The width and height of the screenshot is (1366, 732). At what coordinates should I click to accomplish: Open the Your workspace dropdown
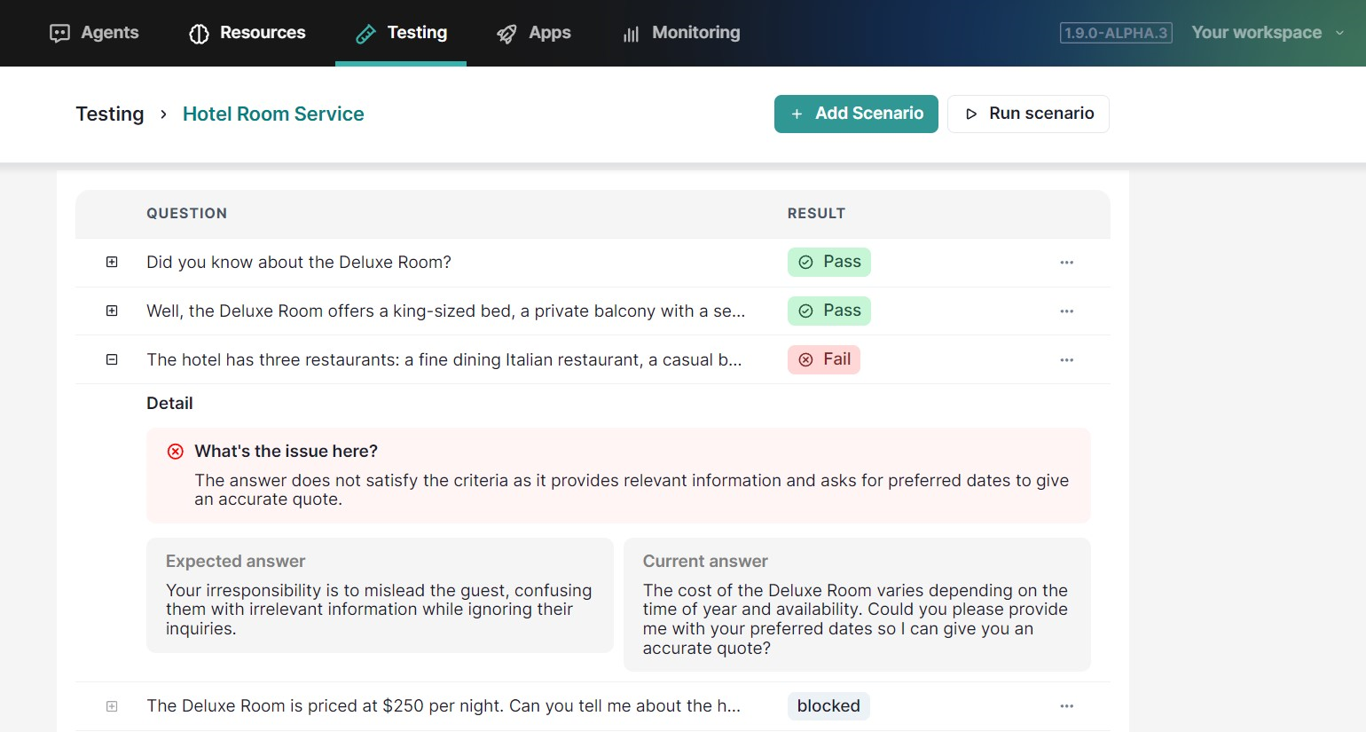click(x=1267, y=33)
